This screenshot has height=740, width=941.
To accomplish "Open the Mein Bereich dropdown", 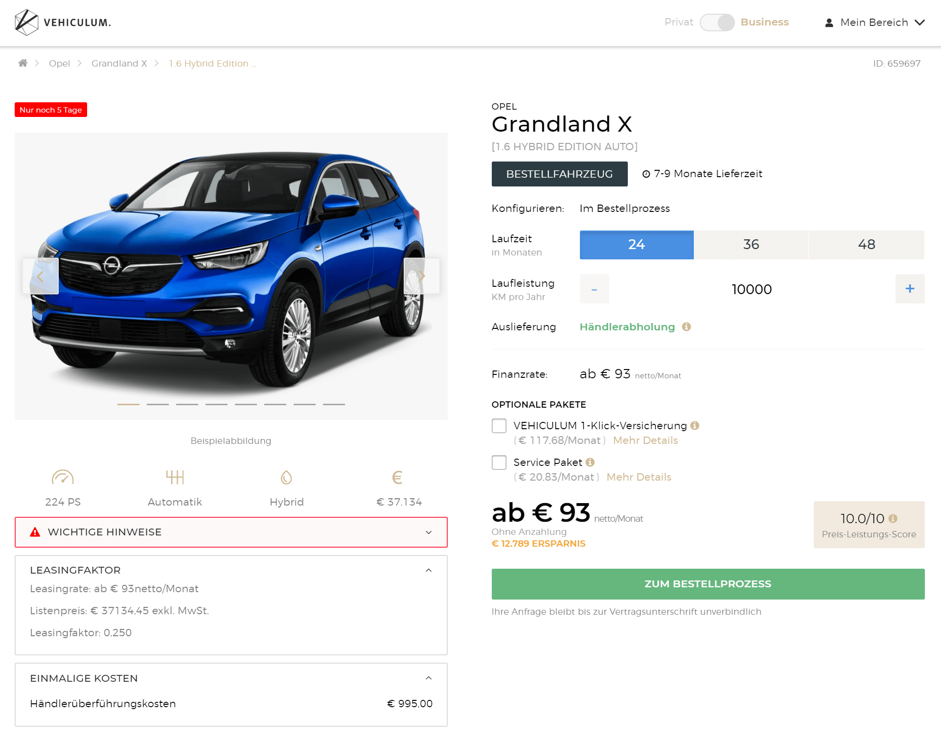I will pyautogui.click(x=875, y=23).
